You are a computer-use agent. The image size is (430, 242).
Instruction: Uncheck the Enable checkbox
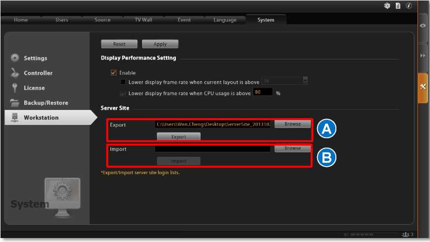tap(114, 73)
